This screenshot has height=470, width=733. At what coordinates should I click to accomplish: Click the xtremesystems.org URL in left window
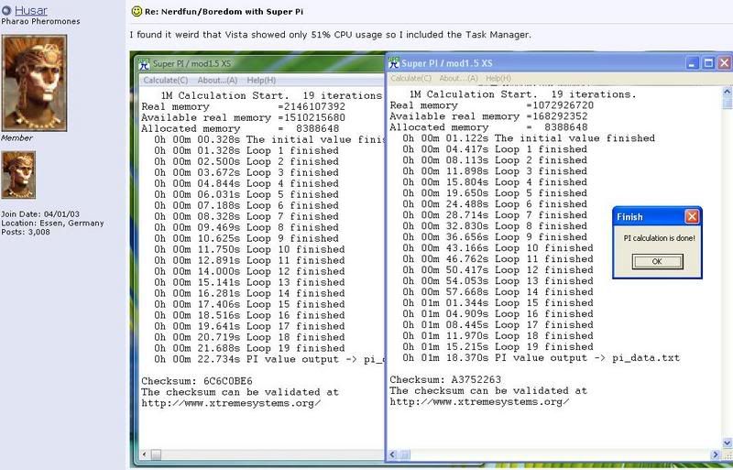click(231, 403)
